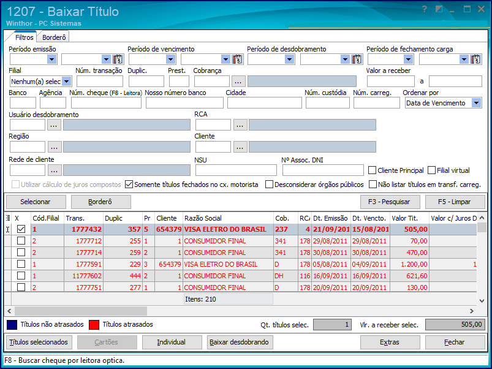
Task: Click the Borderô button beside Selecionar
Action: pos(100,202)
